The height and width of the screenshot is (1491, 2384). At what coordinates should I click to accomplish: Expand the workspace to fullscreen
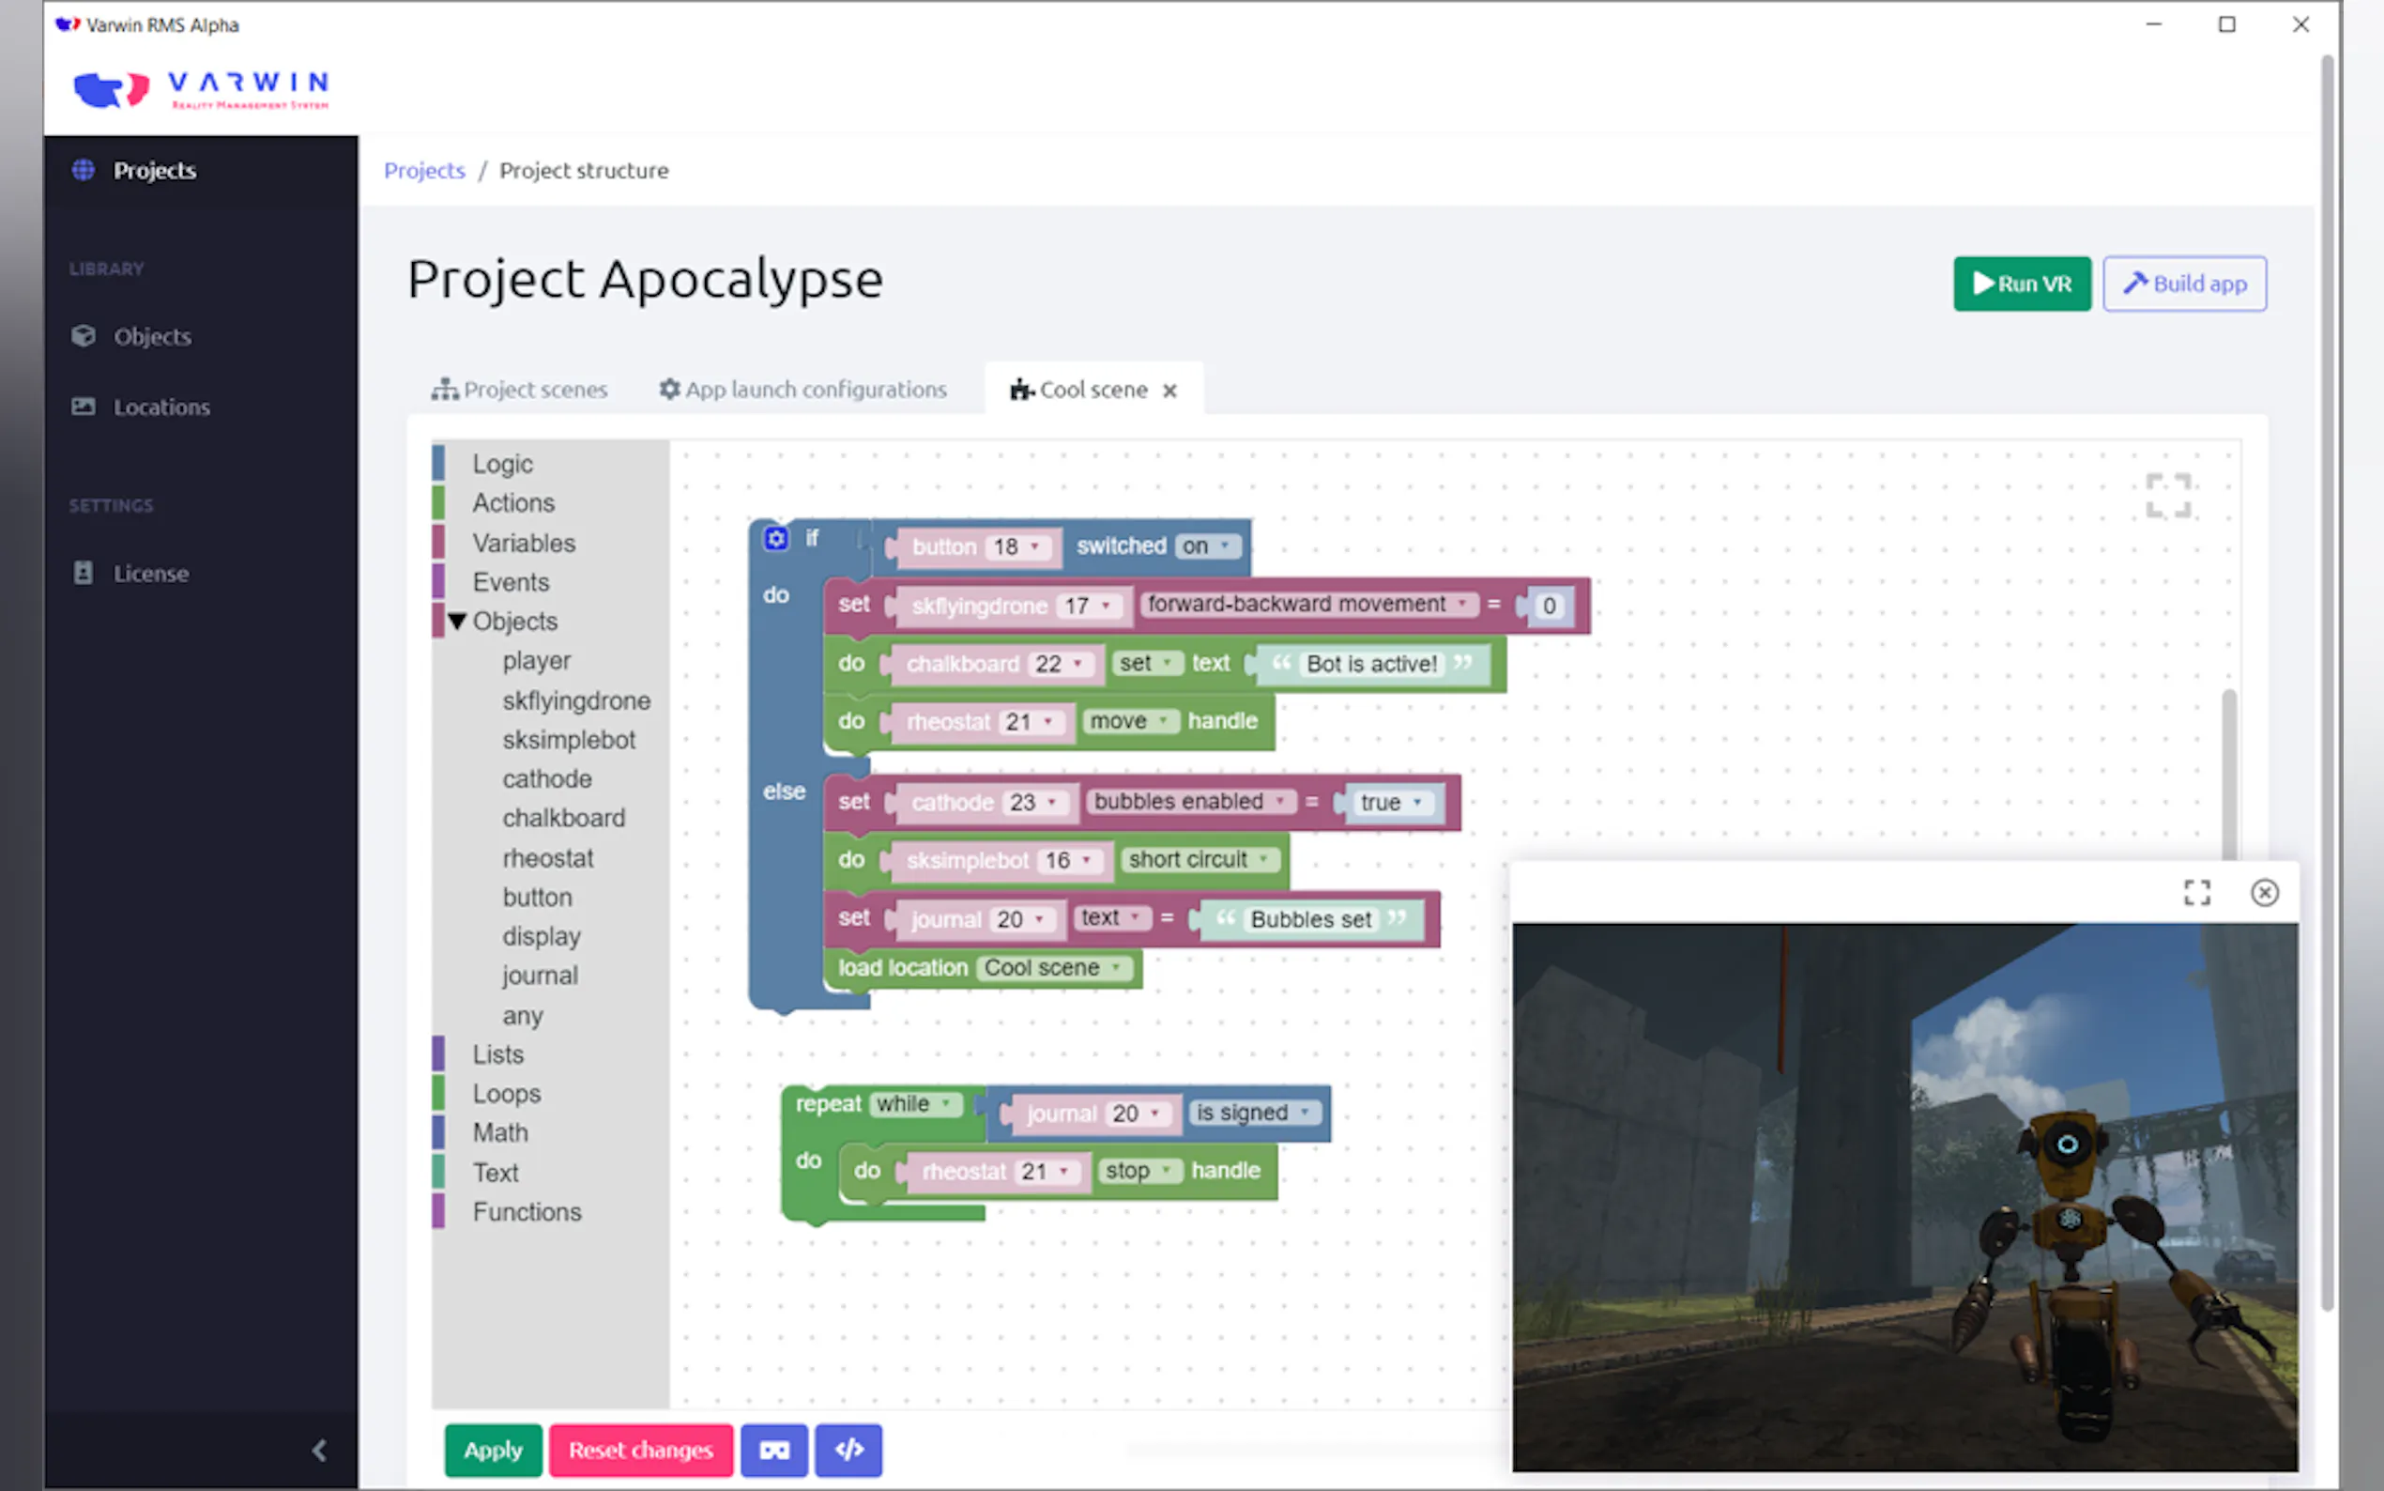coord(2168,495)
